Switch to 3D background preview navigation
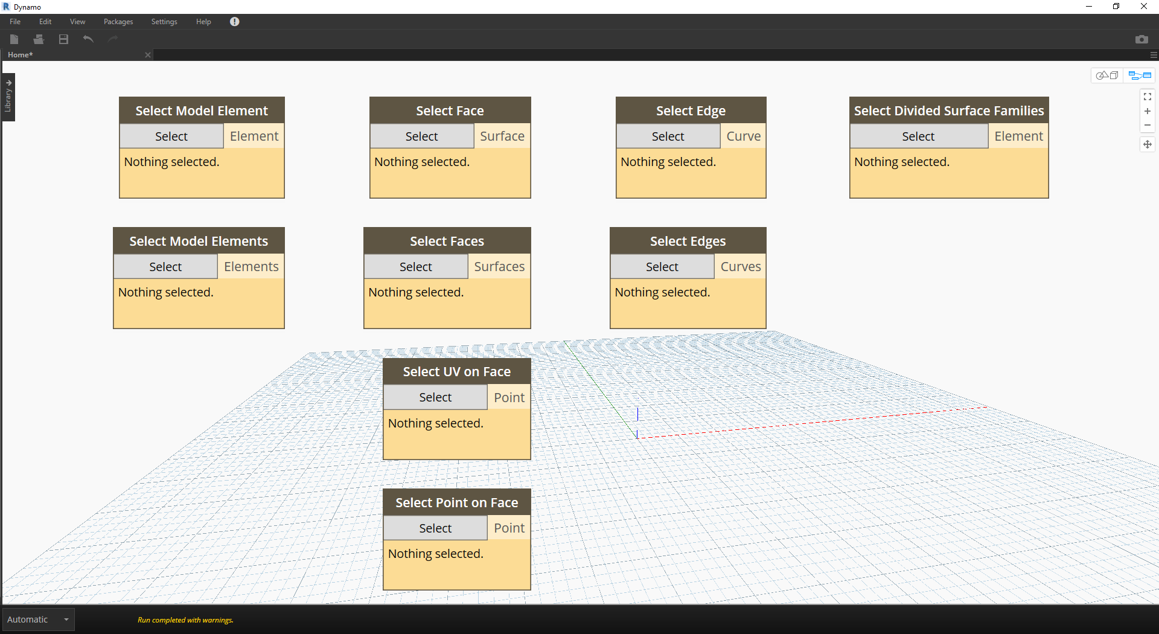Screen dimensions: 1159x634 1107,75
